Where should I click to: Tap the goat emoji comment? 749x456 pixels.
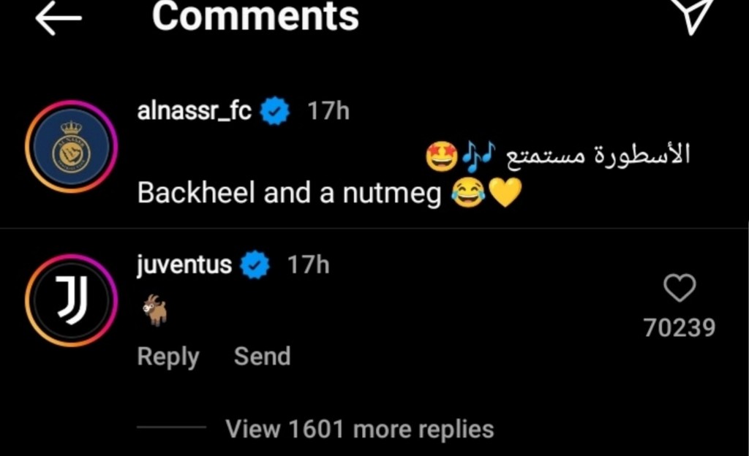tap(154, 310)
